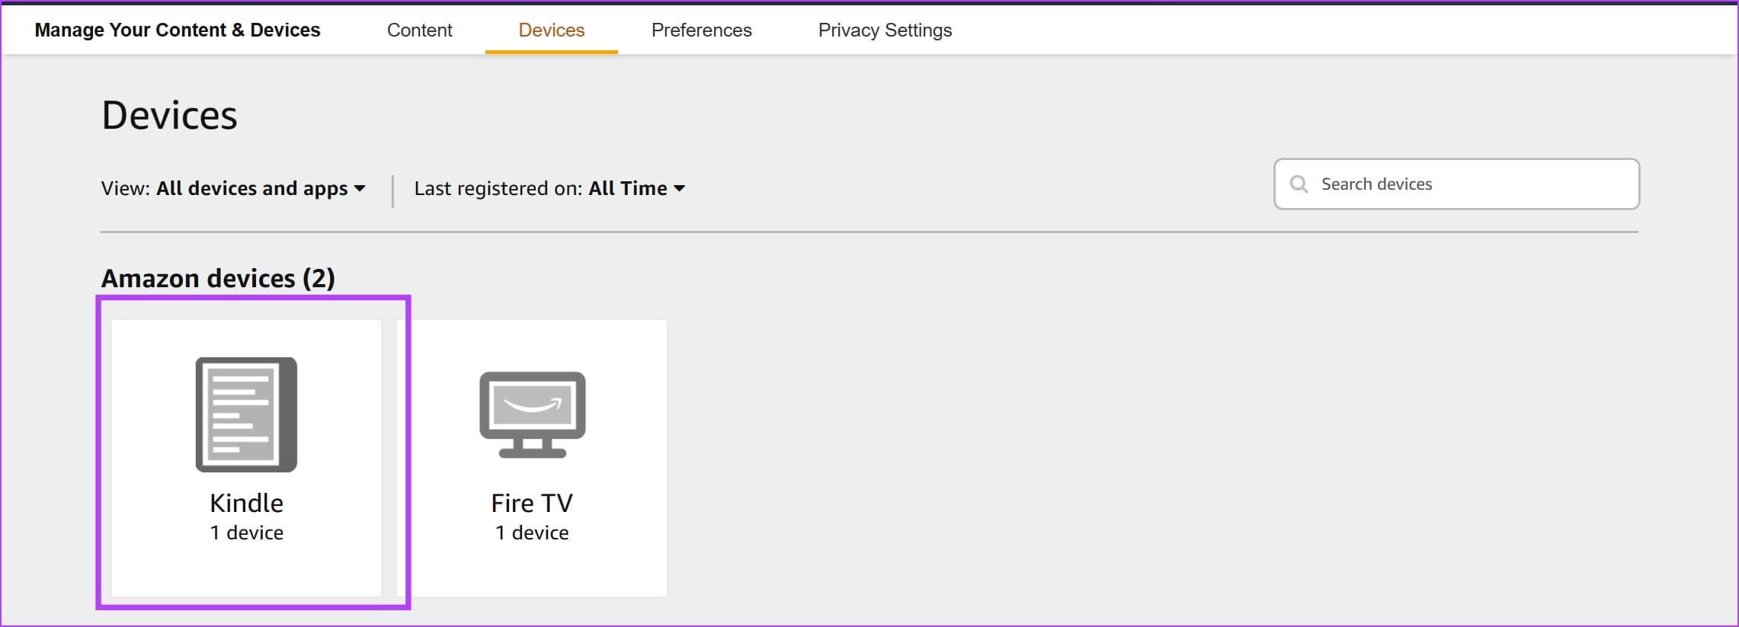
Task: Click the caret arrow beside All devices and apps
Action: (360, 188)
